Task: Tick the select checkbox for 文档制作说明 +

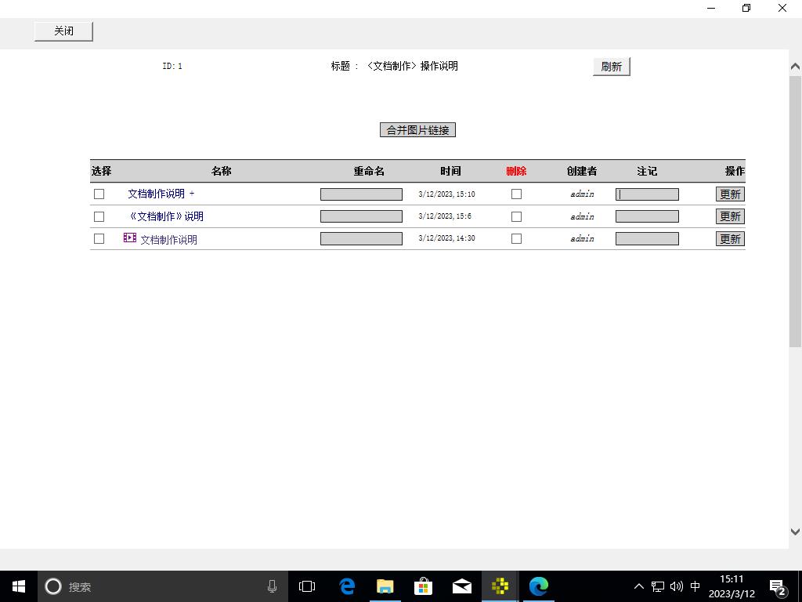Action: (x=99, y=194)
